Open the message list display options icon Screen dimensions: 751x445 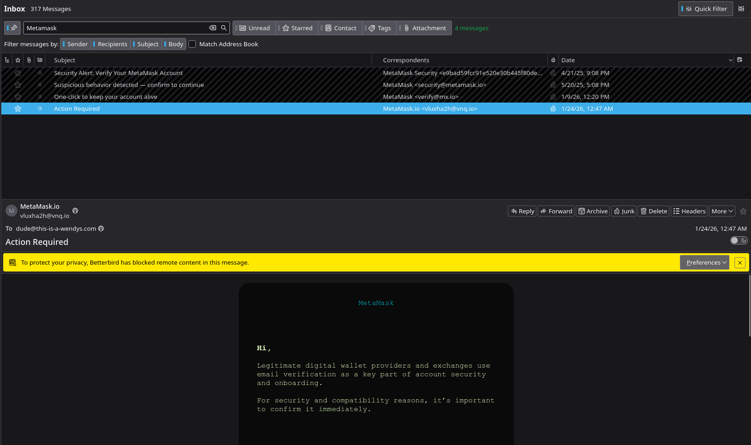point(741,9)
